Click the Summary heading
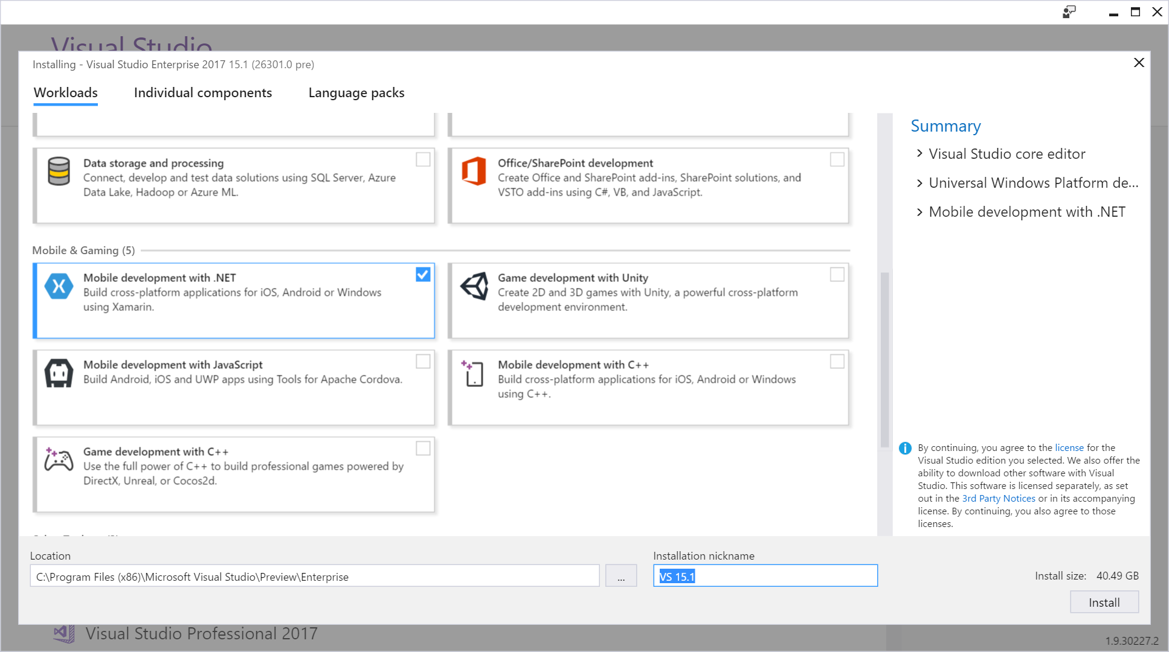This screenshot has height=652, width=1169. click(945, 126)
